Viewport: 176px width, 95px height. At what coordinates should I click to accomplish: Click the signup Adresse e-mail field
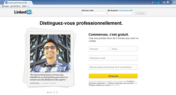[113, 58]
